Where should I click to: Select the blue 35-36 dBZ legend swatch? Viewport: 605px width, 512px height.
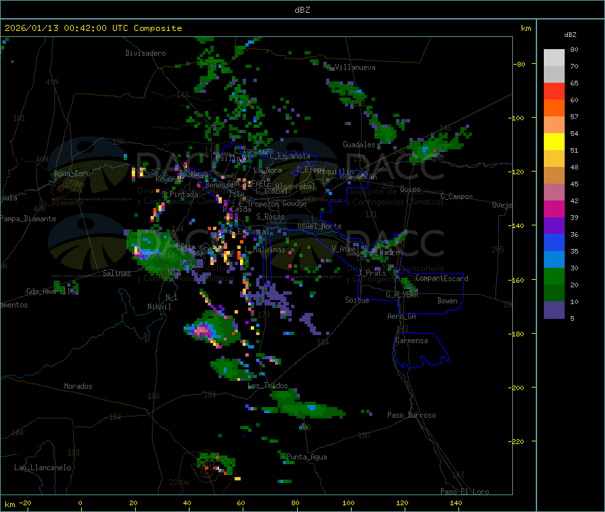coord(554,242)
